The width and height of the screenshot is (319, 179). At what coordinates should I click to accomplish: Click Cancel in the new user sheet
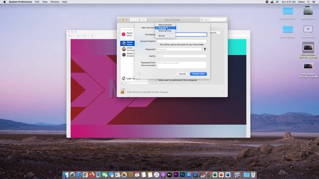[182, 74]
